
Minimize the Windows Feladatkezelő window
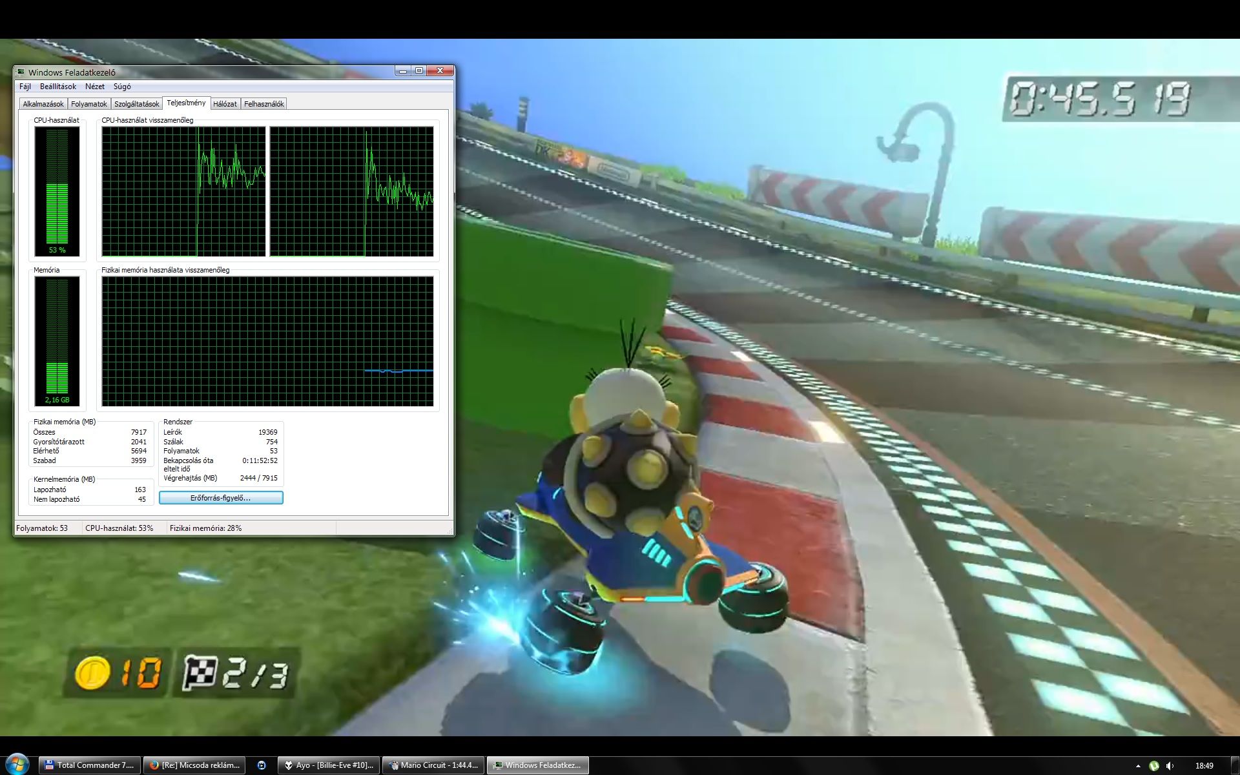click(403, 71)
